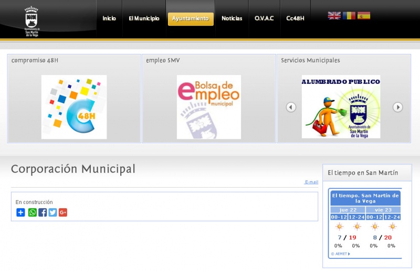Image resolution: width=420 pixels, height=271 pixels.
Task: Share page on Facebook
Action: click(x=43, y=212)
